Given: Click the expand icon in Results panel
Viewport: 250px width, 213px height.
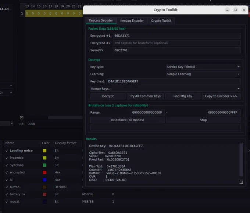Looking at the screenshot, I should (x=241, y=182).
